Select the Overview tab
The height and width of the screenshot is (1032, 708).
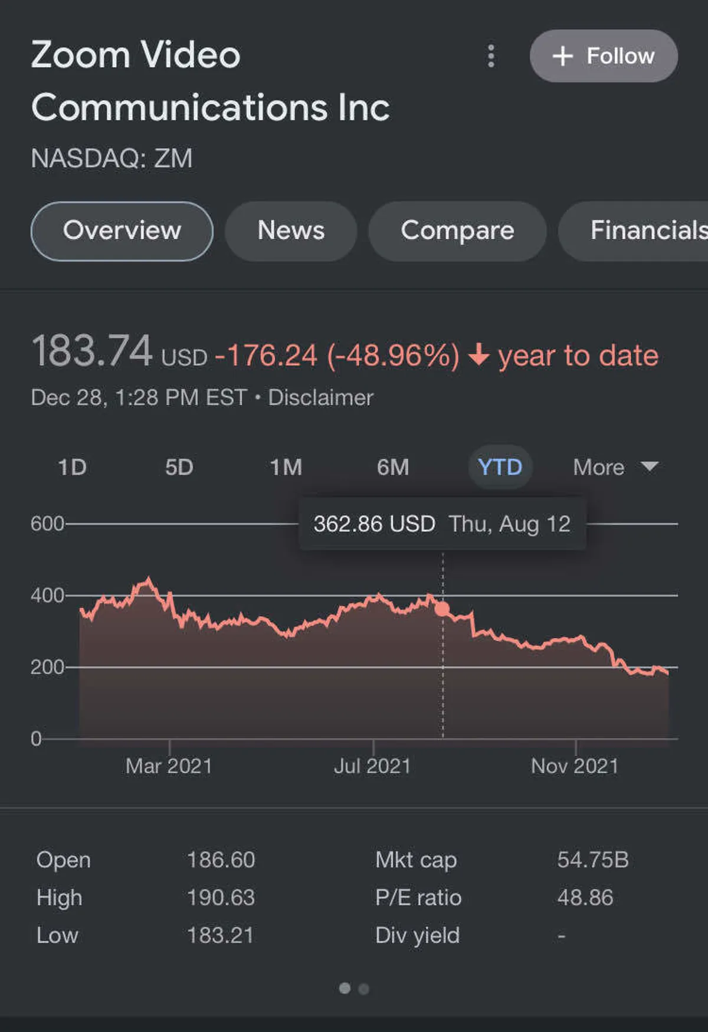(122, 231)
